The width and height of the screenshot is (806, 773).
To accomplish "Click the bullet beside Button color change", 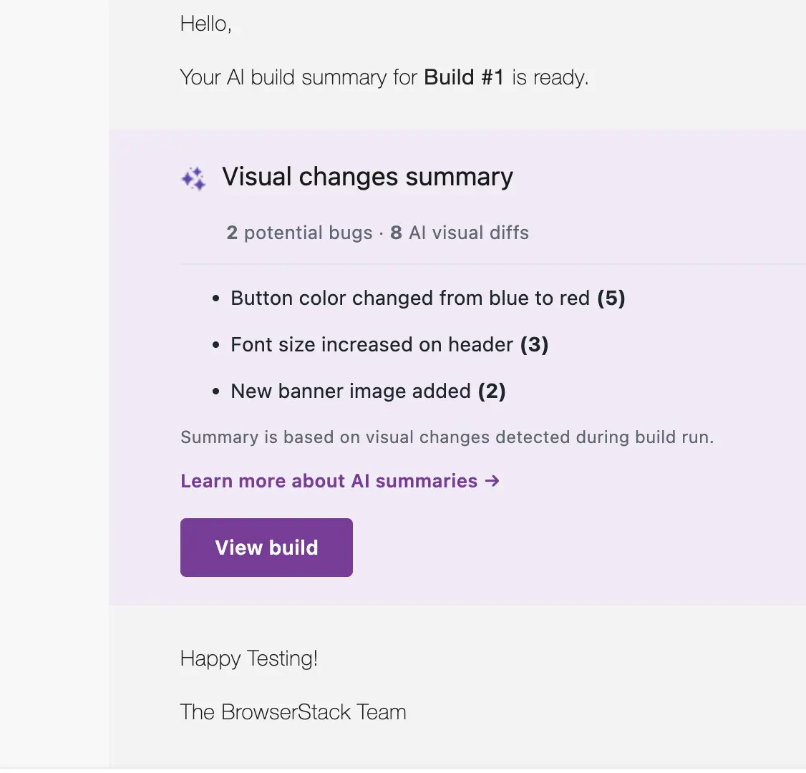I will (x=215, y=298).
